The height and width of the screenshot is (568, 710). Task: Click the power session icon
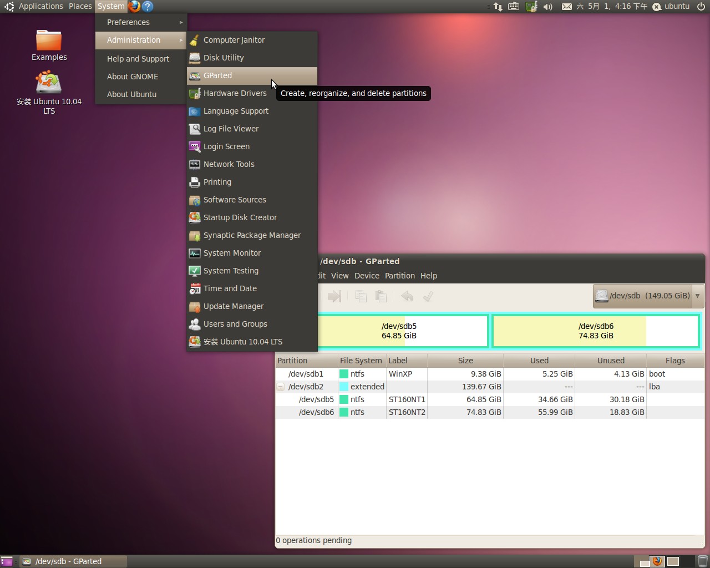coord(701,7)
